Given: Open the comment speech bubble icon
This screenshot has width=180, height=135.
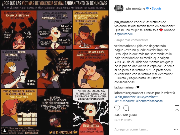Looking at the screenshot, I should click(126, 108).
